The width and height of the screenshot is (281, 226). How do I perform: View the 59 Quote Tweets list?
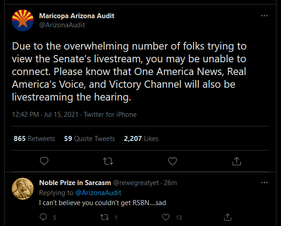point(89,139)
